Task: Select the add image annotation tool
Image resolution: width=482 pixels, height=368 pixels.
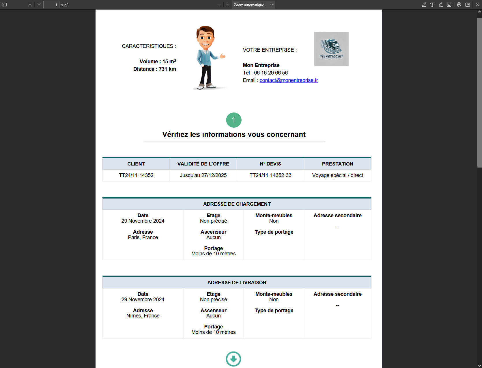Action: pos(449,5)
